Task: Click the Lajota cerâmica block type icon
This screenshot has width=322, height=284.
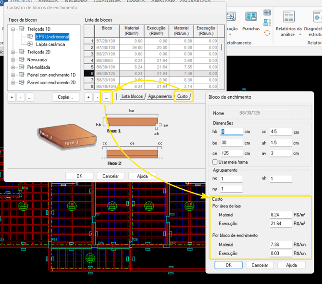Action: pos(30,44)
